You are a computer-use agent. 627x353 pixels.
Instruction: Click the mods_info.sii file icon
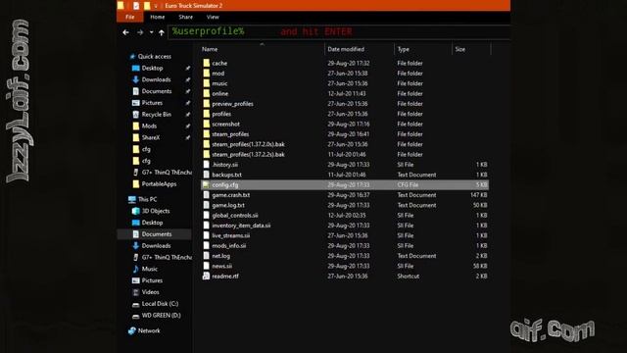click(207, 246)
